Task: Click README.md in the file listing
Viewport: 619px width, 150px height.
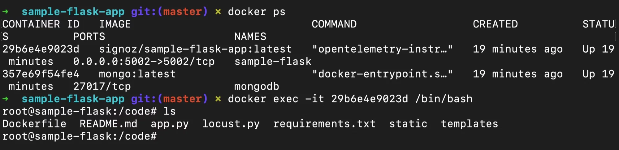Action: [108, 124]
